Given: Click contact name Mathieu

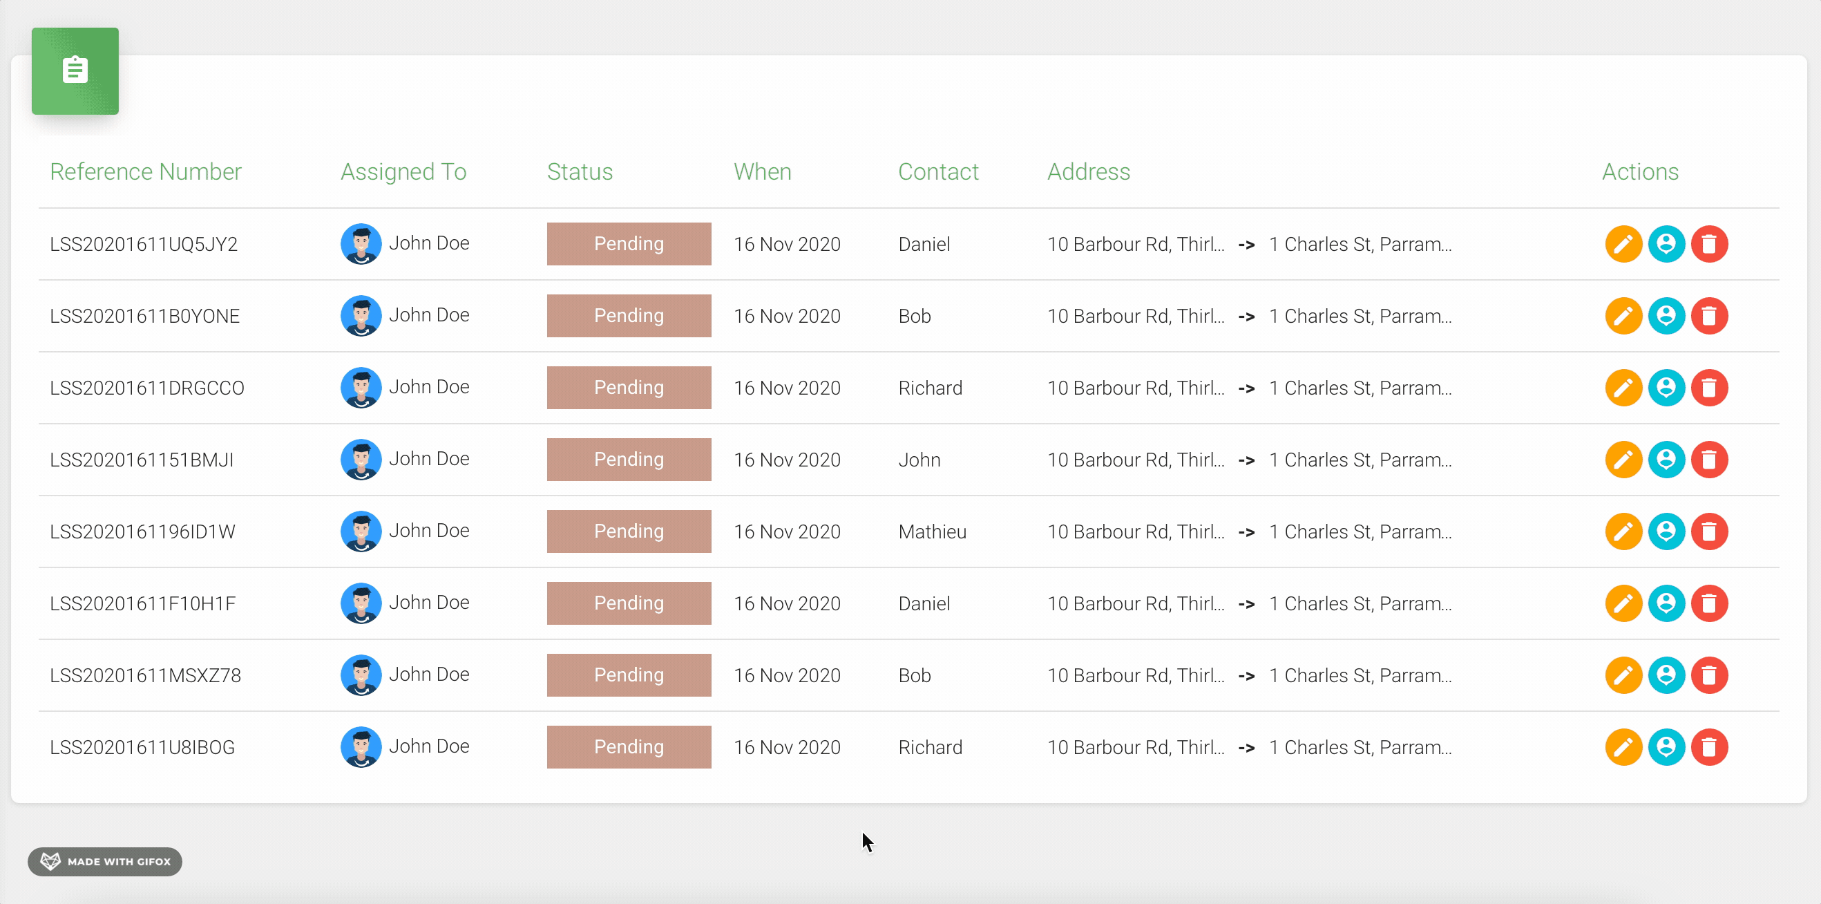Looking at the screenshot, I should pos(933,531).
